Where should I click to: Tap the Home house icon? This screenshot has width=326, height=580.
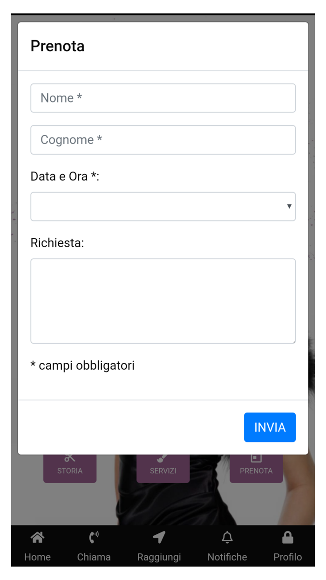[x=37, y=538]
